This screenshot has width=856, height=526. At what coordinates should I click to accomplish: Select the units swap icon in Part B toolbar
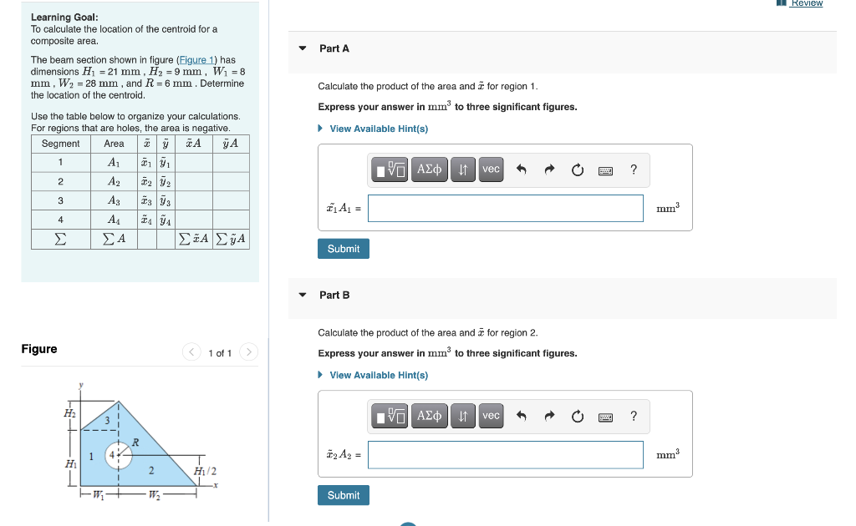(462, 416)
